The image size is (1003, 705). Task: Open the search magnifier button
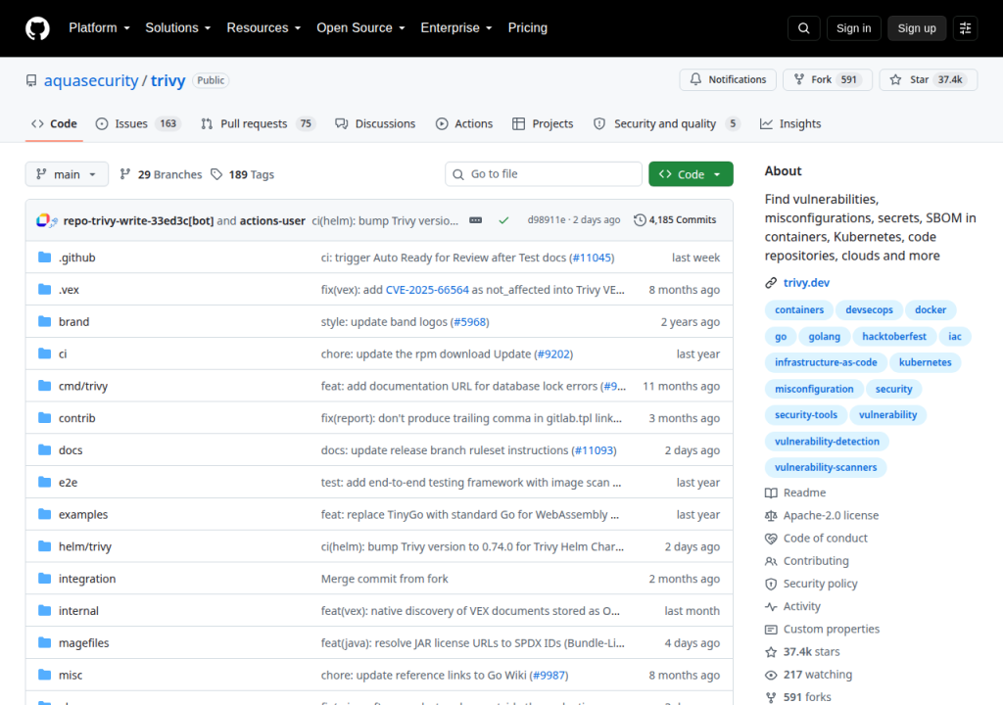coord(803,28)
